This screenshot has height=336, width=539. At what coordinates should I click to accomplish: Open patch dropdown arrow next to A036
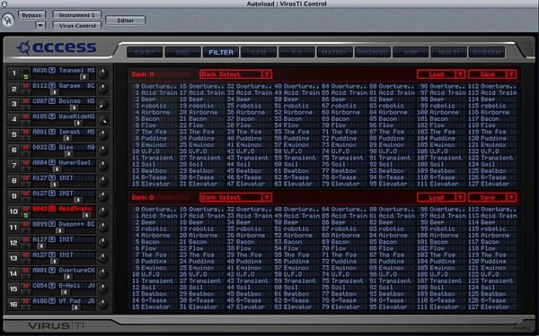pyautogui.click(x=52, y=70)
